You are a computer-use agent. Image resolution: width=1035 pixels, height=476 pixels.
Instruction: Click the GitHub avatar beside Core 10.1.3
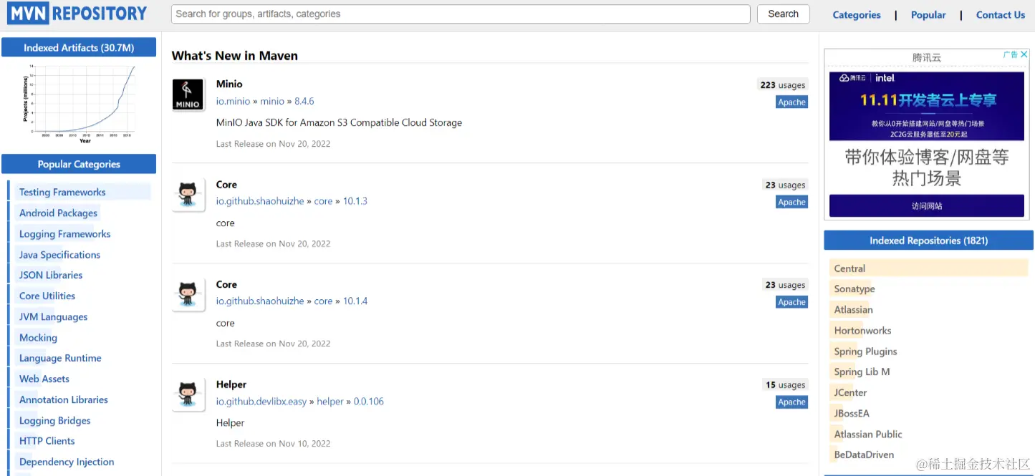tap(188, 195)
